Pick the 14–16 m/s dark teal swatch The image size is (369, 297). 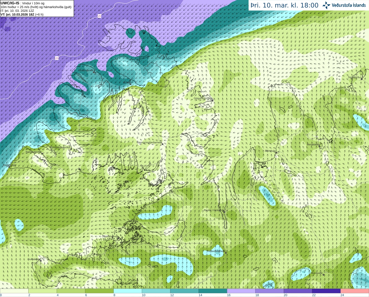(x=213, y=291)
